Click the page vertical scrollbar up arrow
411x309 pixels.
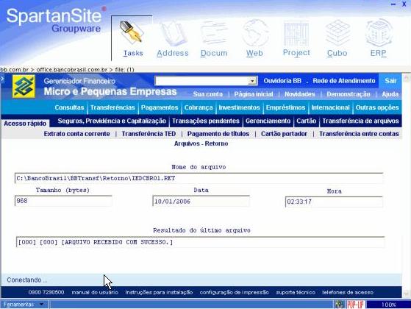coord(407,78)
